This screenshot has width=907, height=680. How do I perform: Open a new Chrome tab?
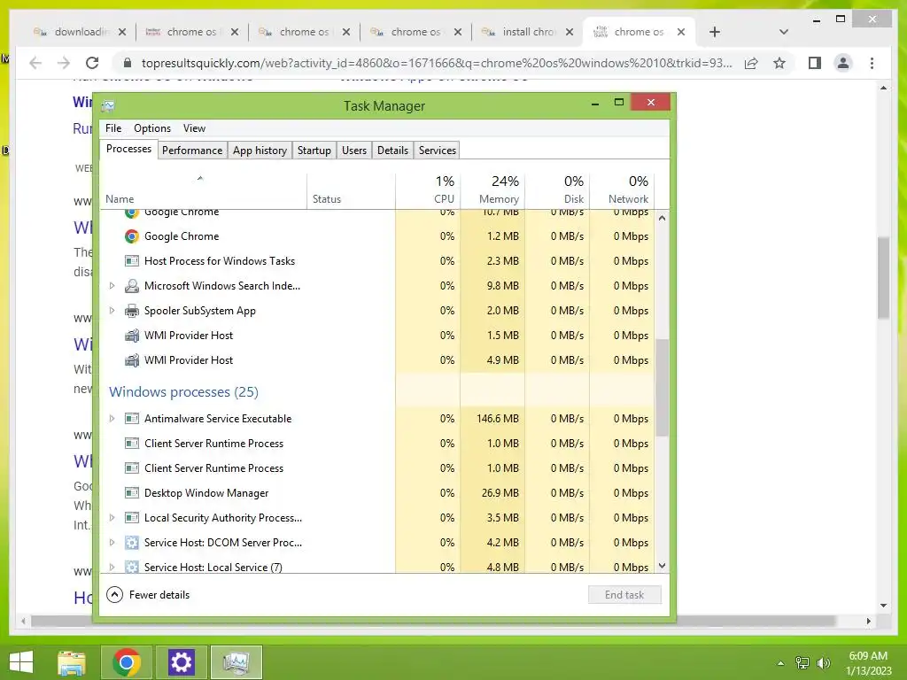coord(715,32)
